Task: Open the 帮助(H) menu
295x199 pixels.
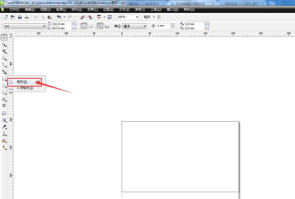Action: 189,9
